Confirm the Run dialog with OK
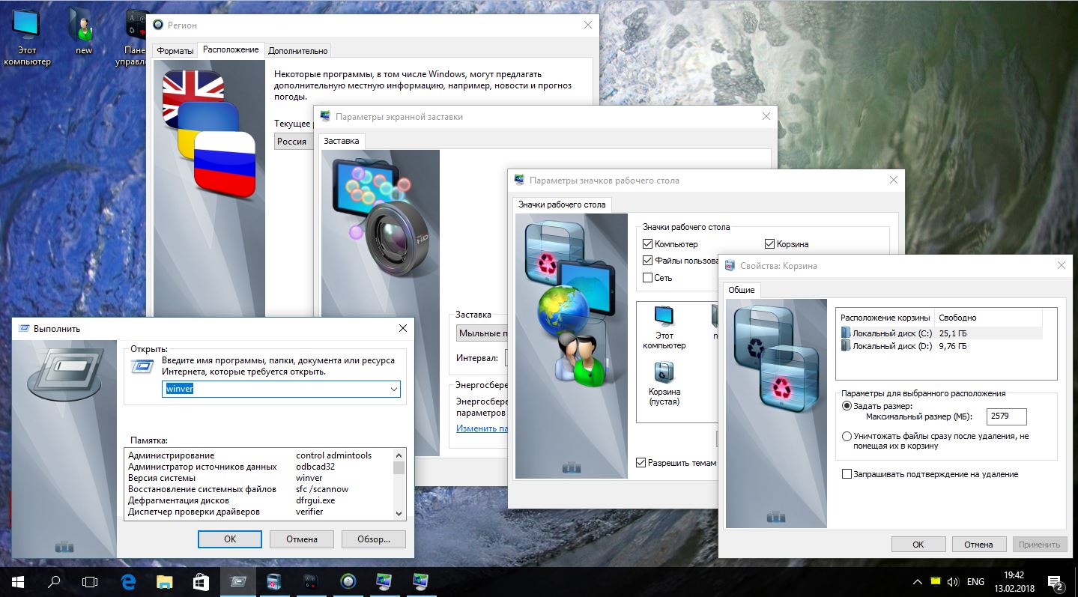The width and height of the screenshot is (1078, 597). pos(230,539)
